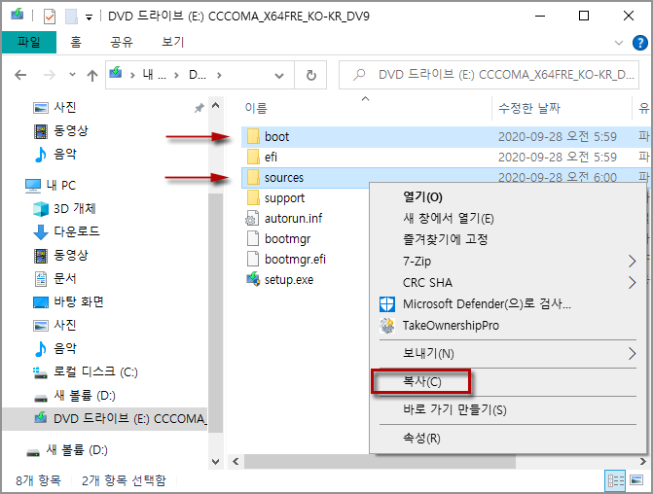Viewport: 653px width, 494px height.
Task: Select the autorun.inf file
Action: click(x=293, y=219)
